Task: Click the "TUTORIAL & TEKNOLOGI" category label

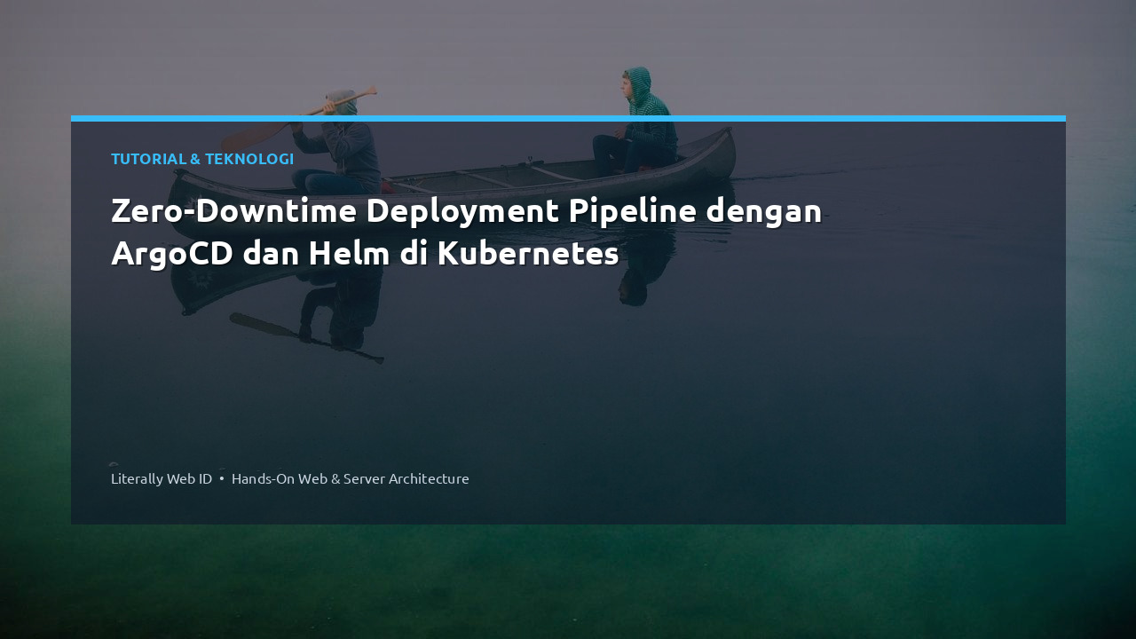Action: point(202,159)
